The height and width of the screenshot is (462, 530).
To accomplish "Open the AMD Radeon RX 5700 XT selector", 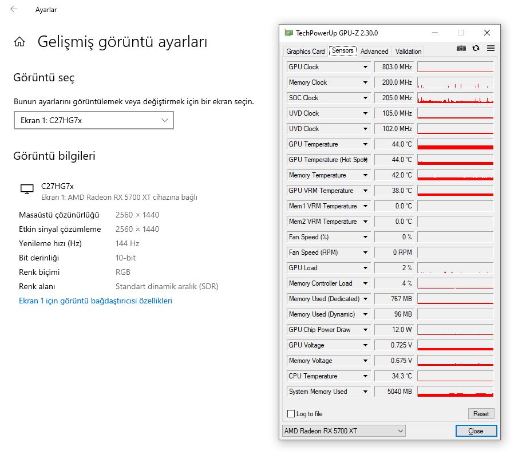I will (344, 431).
